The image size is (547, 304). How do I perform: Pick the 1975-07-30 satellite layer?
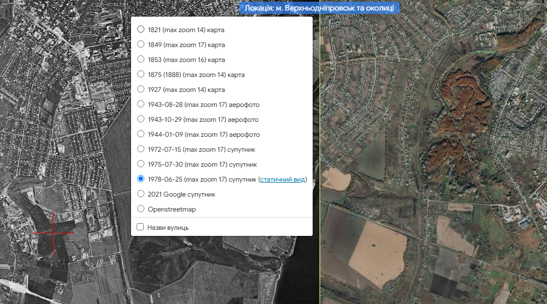tap(140, 164)
